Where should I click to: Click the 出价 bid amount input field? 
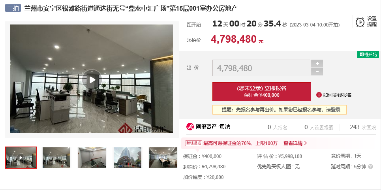[x=261, y=68]
